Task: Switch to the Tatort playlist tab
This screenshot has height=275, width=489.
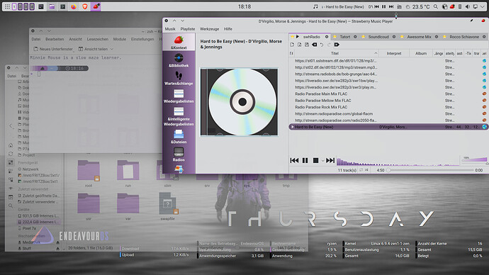Action: click(345, 37)
